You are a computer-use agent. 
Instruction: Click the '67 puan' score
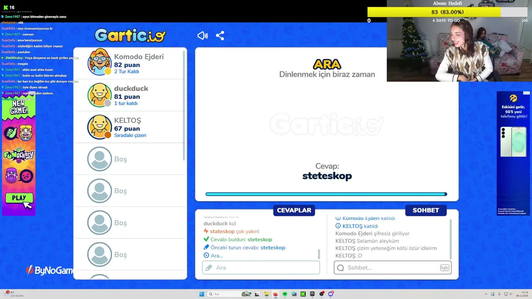click(x=127, y=129)
